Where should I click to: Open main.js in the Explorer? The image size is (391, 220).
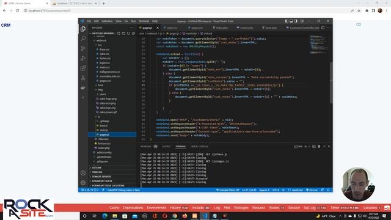(x=104, y=130)
